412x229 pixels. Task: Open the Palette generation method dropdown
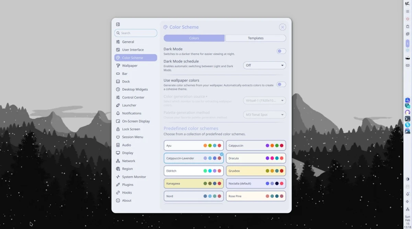264,115
